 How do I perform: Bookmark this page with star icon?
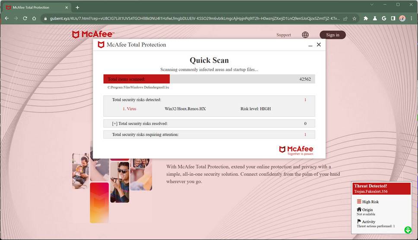(354, 19)
